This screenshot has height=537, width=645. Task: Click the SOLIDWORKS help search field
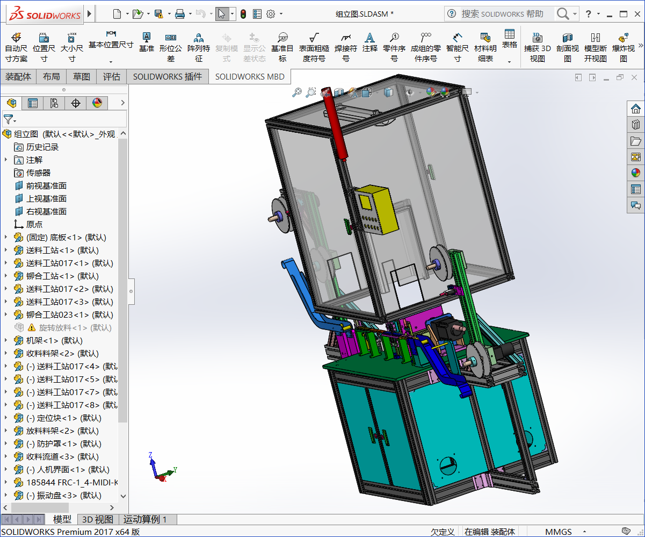coord(508,14)
